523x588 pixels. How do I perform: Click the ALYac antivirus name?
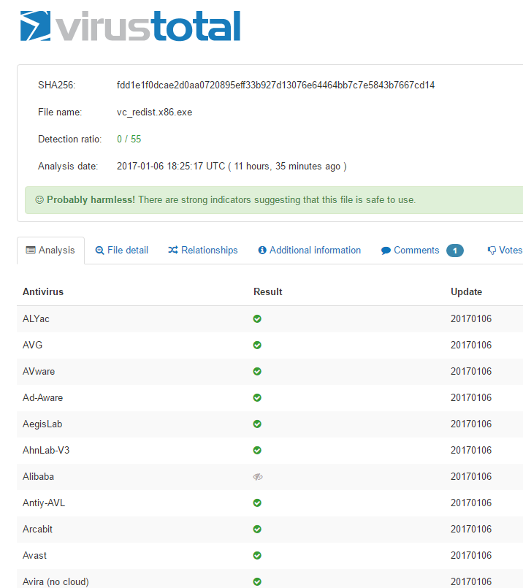[36, 318]
